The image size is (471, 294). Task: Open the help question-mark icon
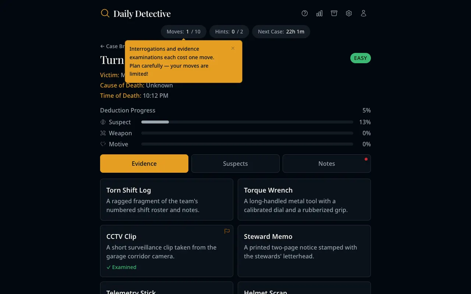305,13
